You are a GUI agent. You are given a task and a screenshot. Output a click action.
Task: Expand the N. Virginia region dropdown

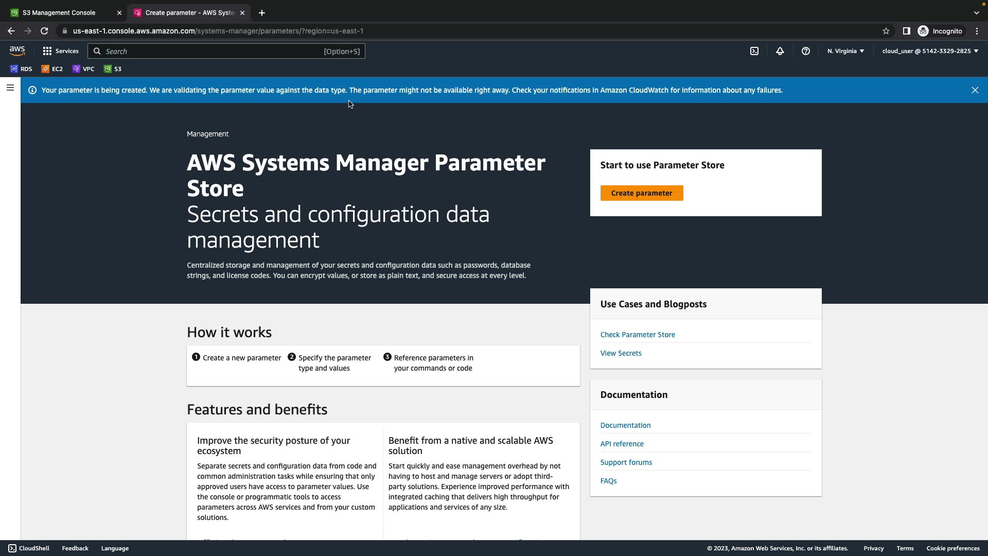click(845, 51)
